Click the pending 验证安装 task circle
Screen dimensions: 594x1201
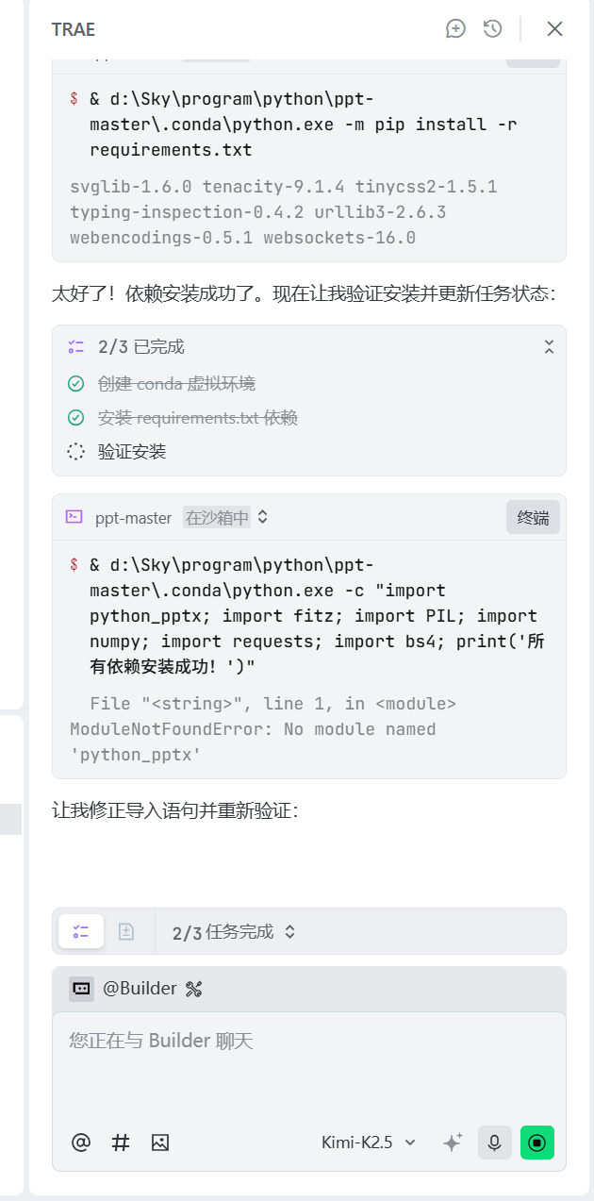[76, 452]
